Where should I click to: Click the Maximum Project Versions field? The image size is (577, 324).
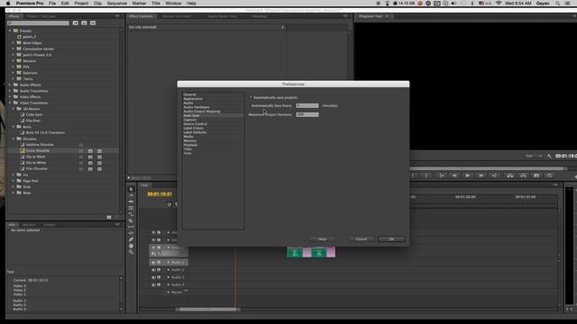tap(307, 114)
